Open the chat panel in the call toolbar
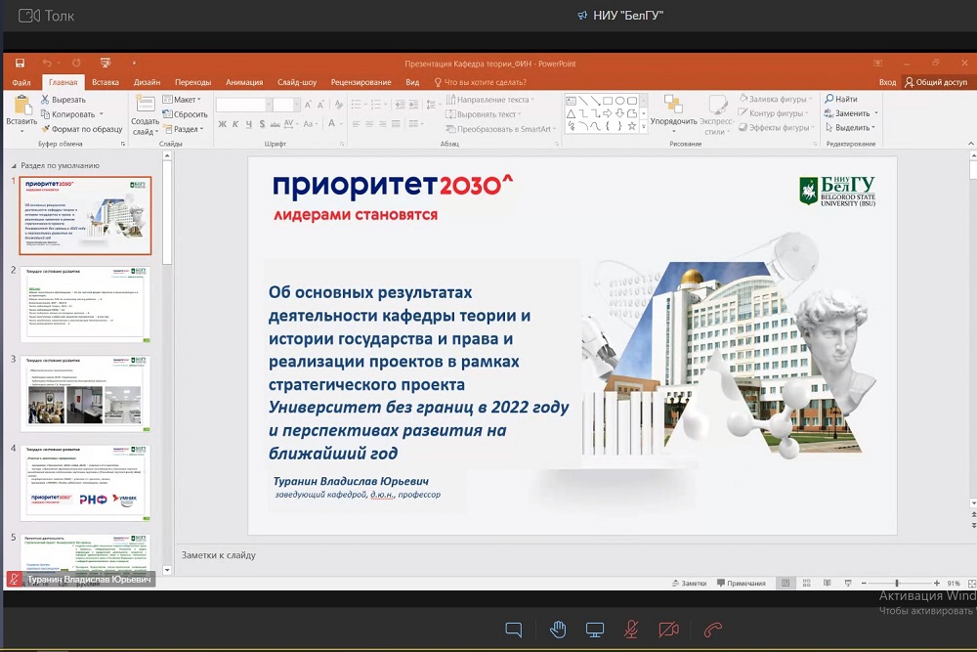This screenshot has height=652, width=977. (x=513, y=630)
